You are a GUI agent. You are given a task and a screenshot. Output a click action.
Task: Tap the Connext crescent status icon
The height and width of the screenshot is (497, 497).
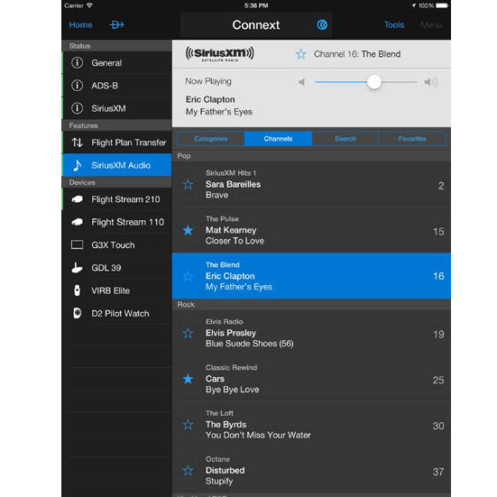pos(322,24)
